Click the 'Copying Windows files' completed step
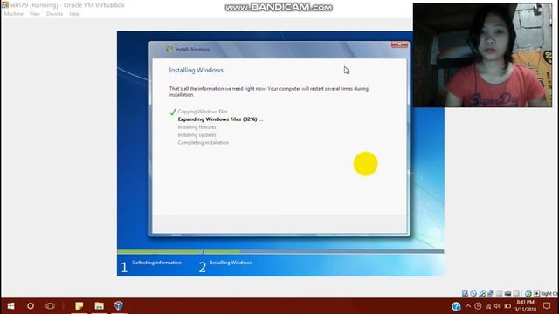 [x=203, y=112]
